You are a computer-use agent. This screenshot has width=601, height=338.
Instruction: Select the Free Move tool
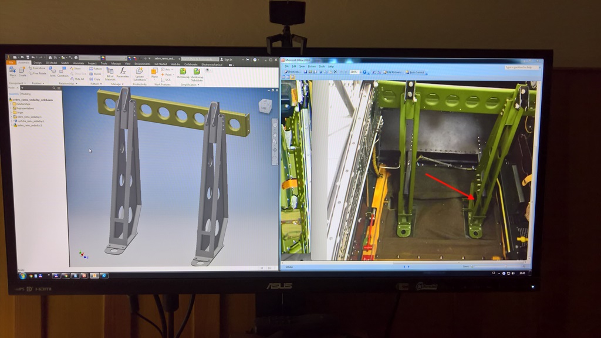tap(37, 68)
